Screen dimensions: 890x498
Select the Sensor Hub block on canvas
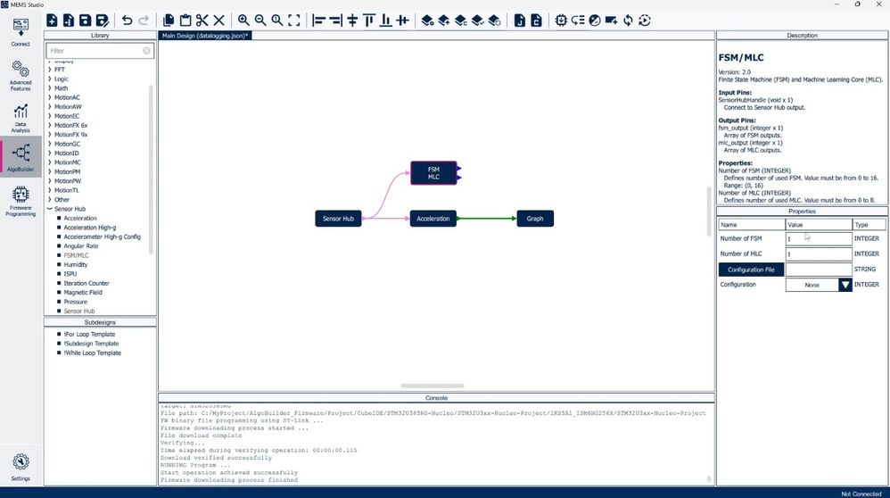[x=338, y=219]
